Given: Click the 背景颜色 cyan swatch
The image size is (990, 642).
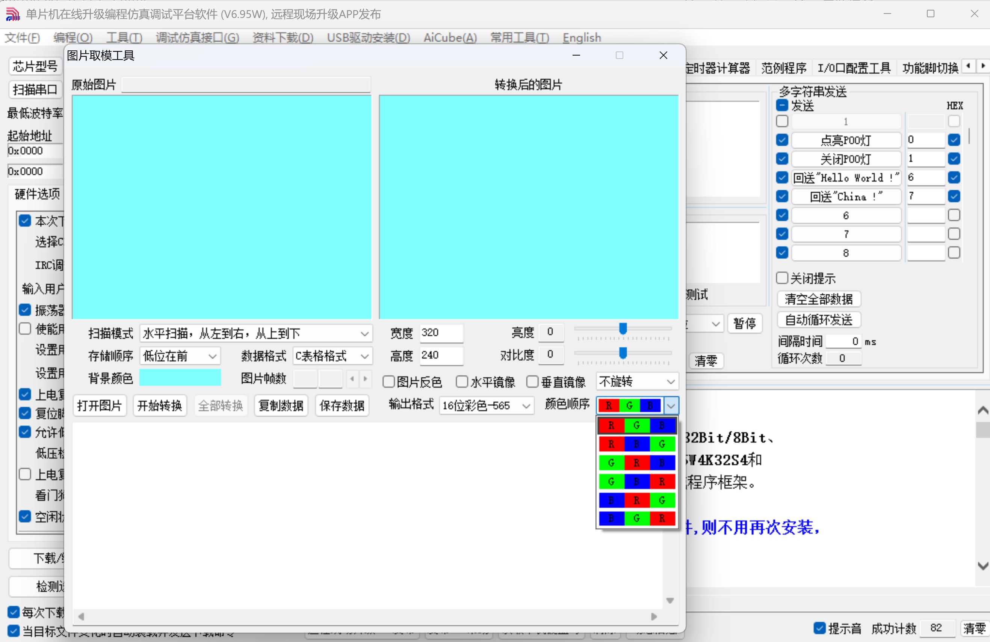Looking at the screenshot, I should (x=180, y=378).
